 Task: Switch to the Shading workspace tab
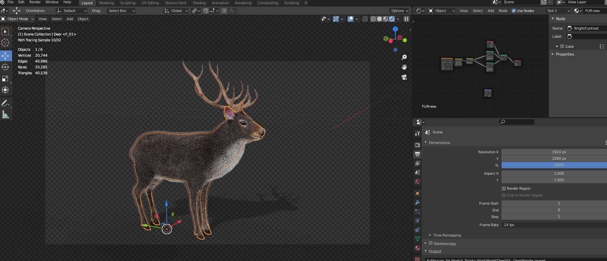coord(199,3)
